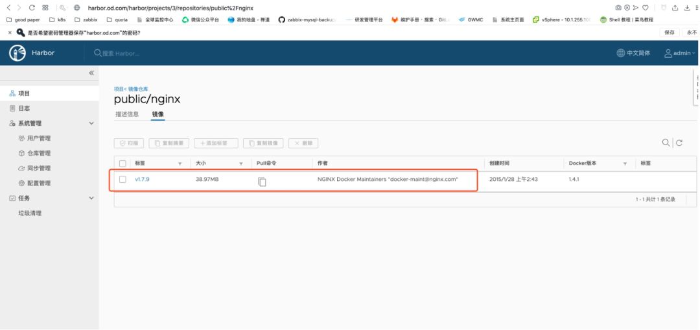Click the 扫描 scan button
The height and width of the screenshot is (330, 700).
(x=129, y=143)
